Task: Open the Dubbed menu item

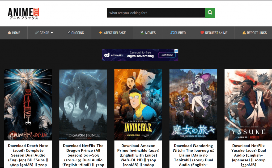Action: click(178, 33)
